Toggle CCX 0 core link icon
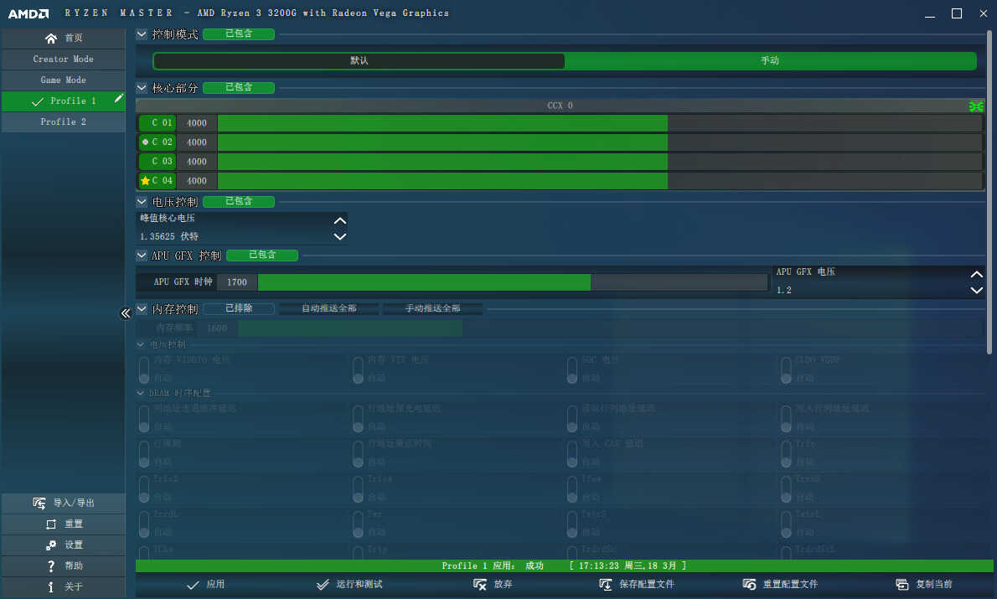Viewport: 997px width, 599px height. coord(976,106)
